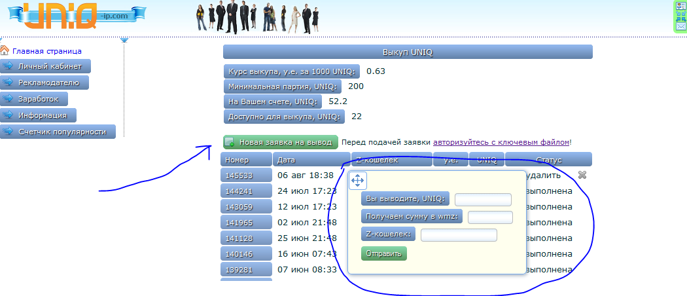Click the Выкуп UNIQ header bar
The width and height of the screenshot is (687, 296).
pyautogui.click(x=408, y=52)
